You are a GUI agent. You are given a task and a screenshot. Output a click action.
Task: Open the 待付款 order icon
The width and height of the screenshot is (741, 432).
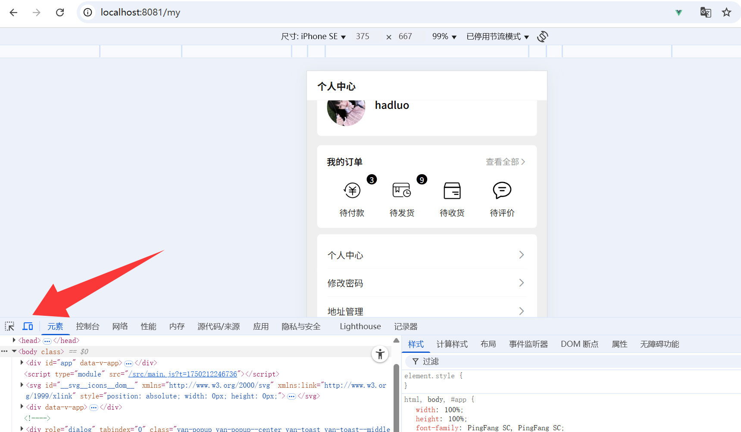[352, 190]
